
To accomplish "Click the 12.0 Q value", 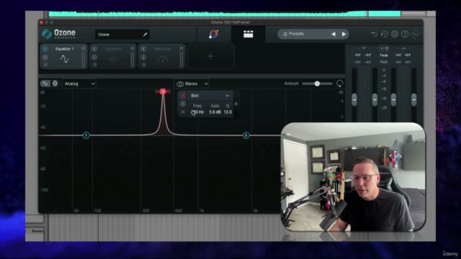I will click(x=228, y=112).
